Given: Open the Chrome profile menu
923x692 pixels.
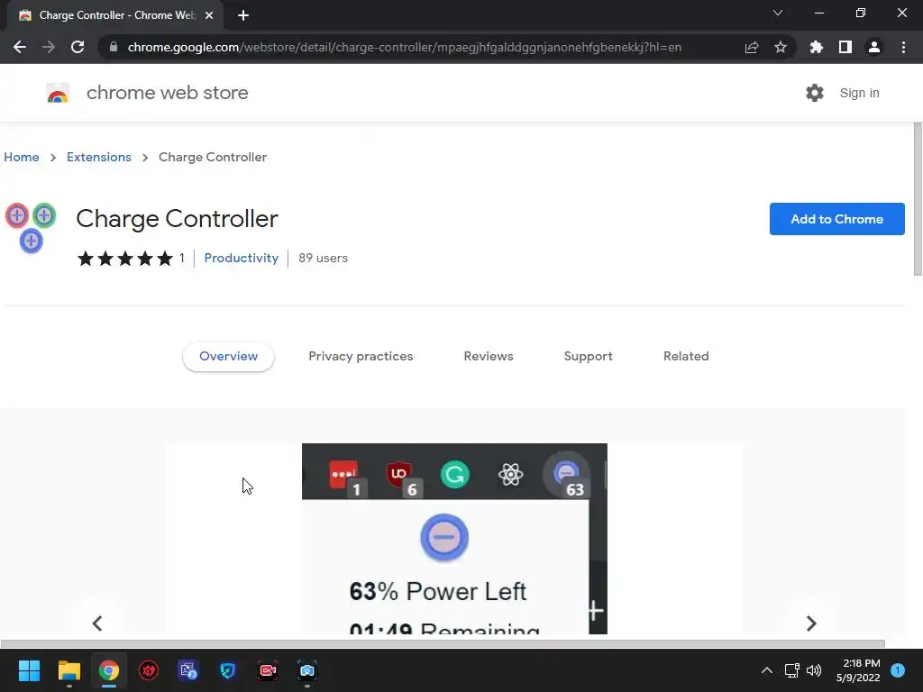Looking at the screenshot, I should click(874, 47).
